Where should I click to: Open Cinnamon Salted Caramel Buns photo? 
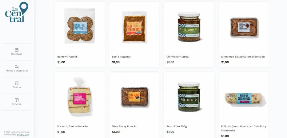tap(244, 27)
